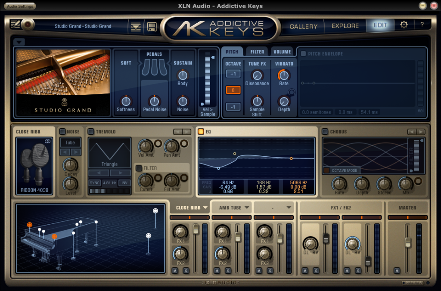
Task: Mute the Close Ribb channel
Action: tap(175, 270)
